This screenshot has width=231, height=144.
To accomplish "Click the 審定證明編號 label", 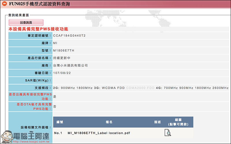I will point(39,35).
